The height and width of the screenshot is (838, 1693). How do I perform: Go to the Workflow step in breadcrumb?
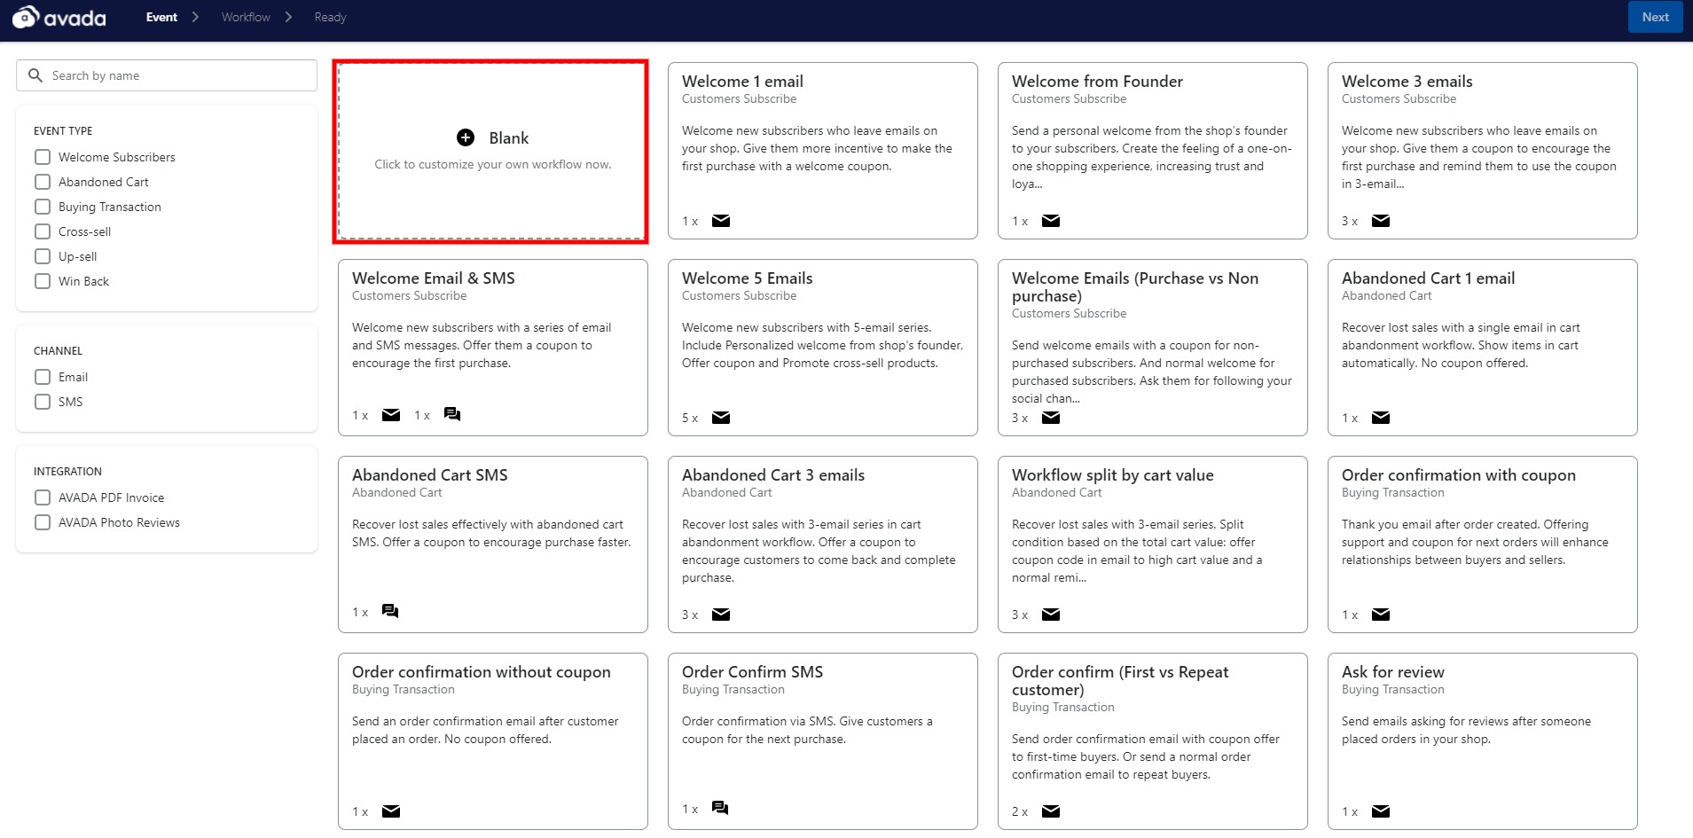click(x=246, y=17)
